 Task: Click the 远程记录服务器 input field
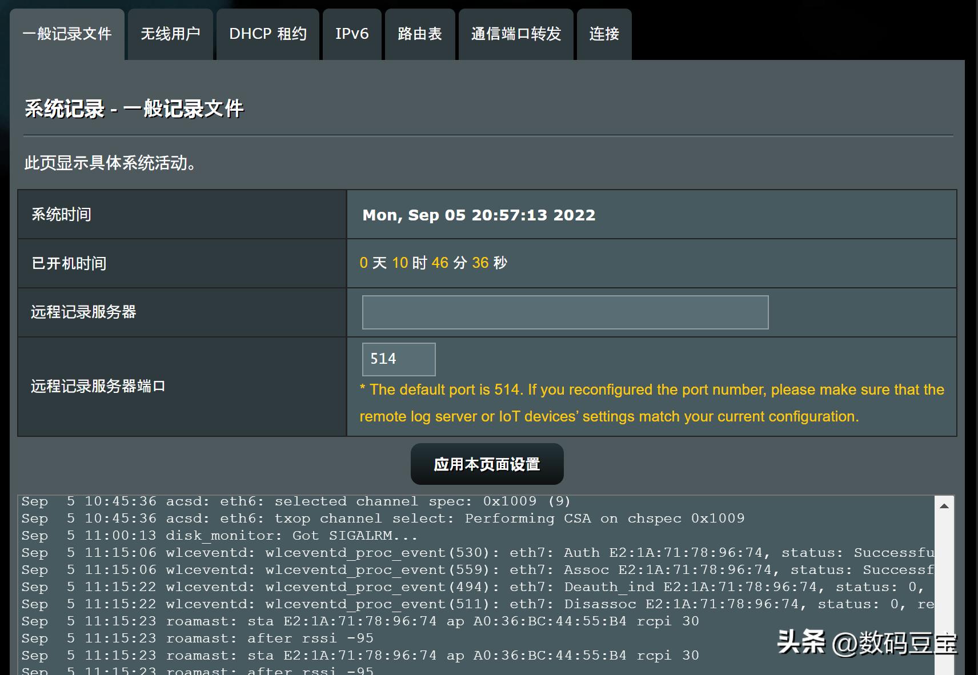[x=564, y=312]
